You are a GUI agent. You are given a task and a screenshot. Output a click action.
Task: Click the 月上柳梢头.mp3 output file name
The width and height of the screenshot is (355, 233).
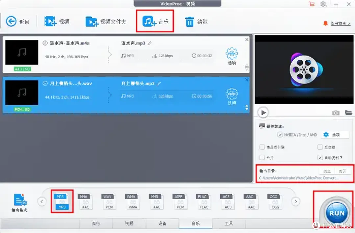[138, 83]
